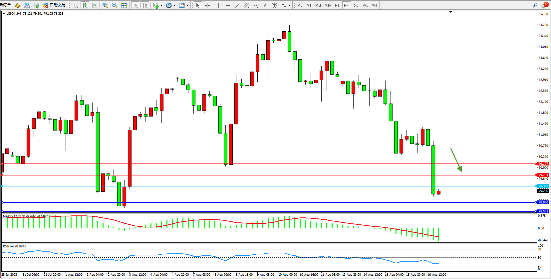Expand the periodicity clock dropdown arrow
Image resolution: width=551 pixels, height=279 pixels.
pyautogui.click(x=174, y=5)
